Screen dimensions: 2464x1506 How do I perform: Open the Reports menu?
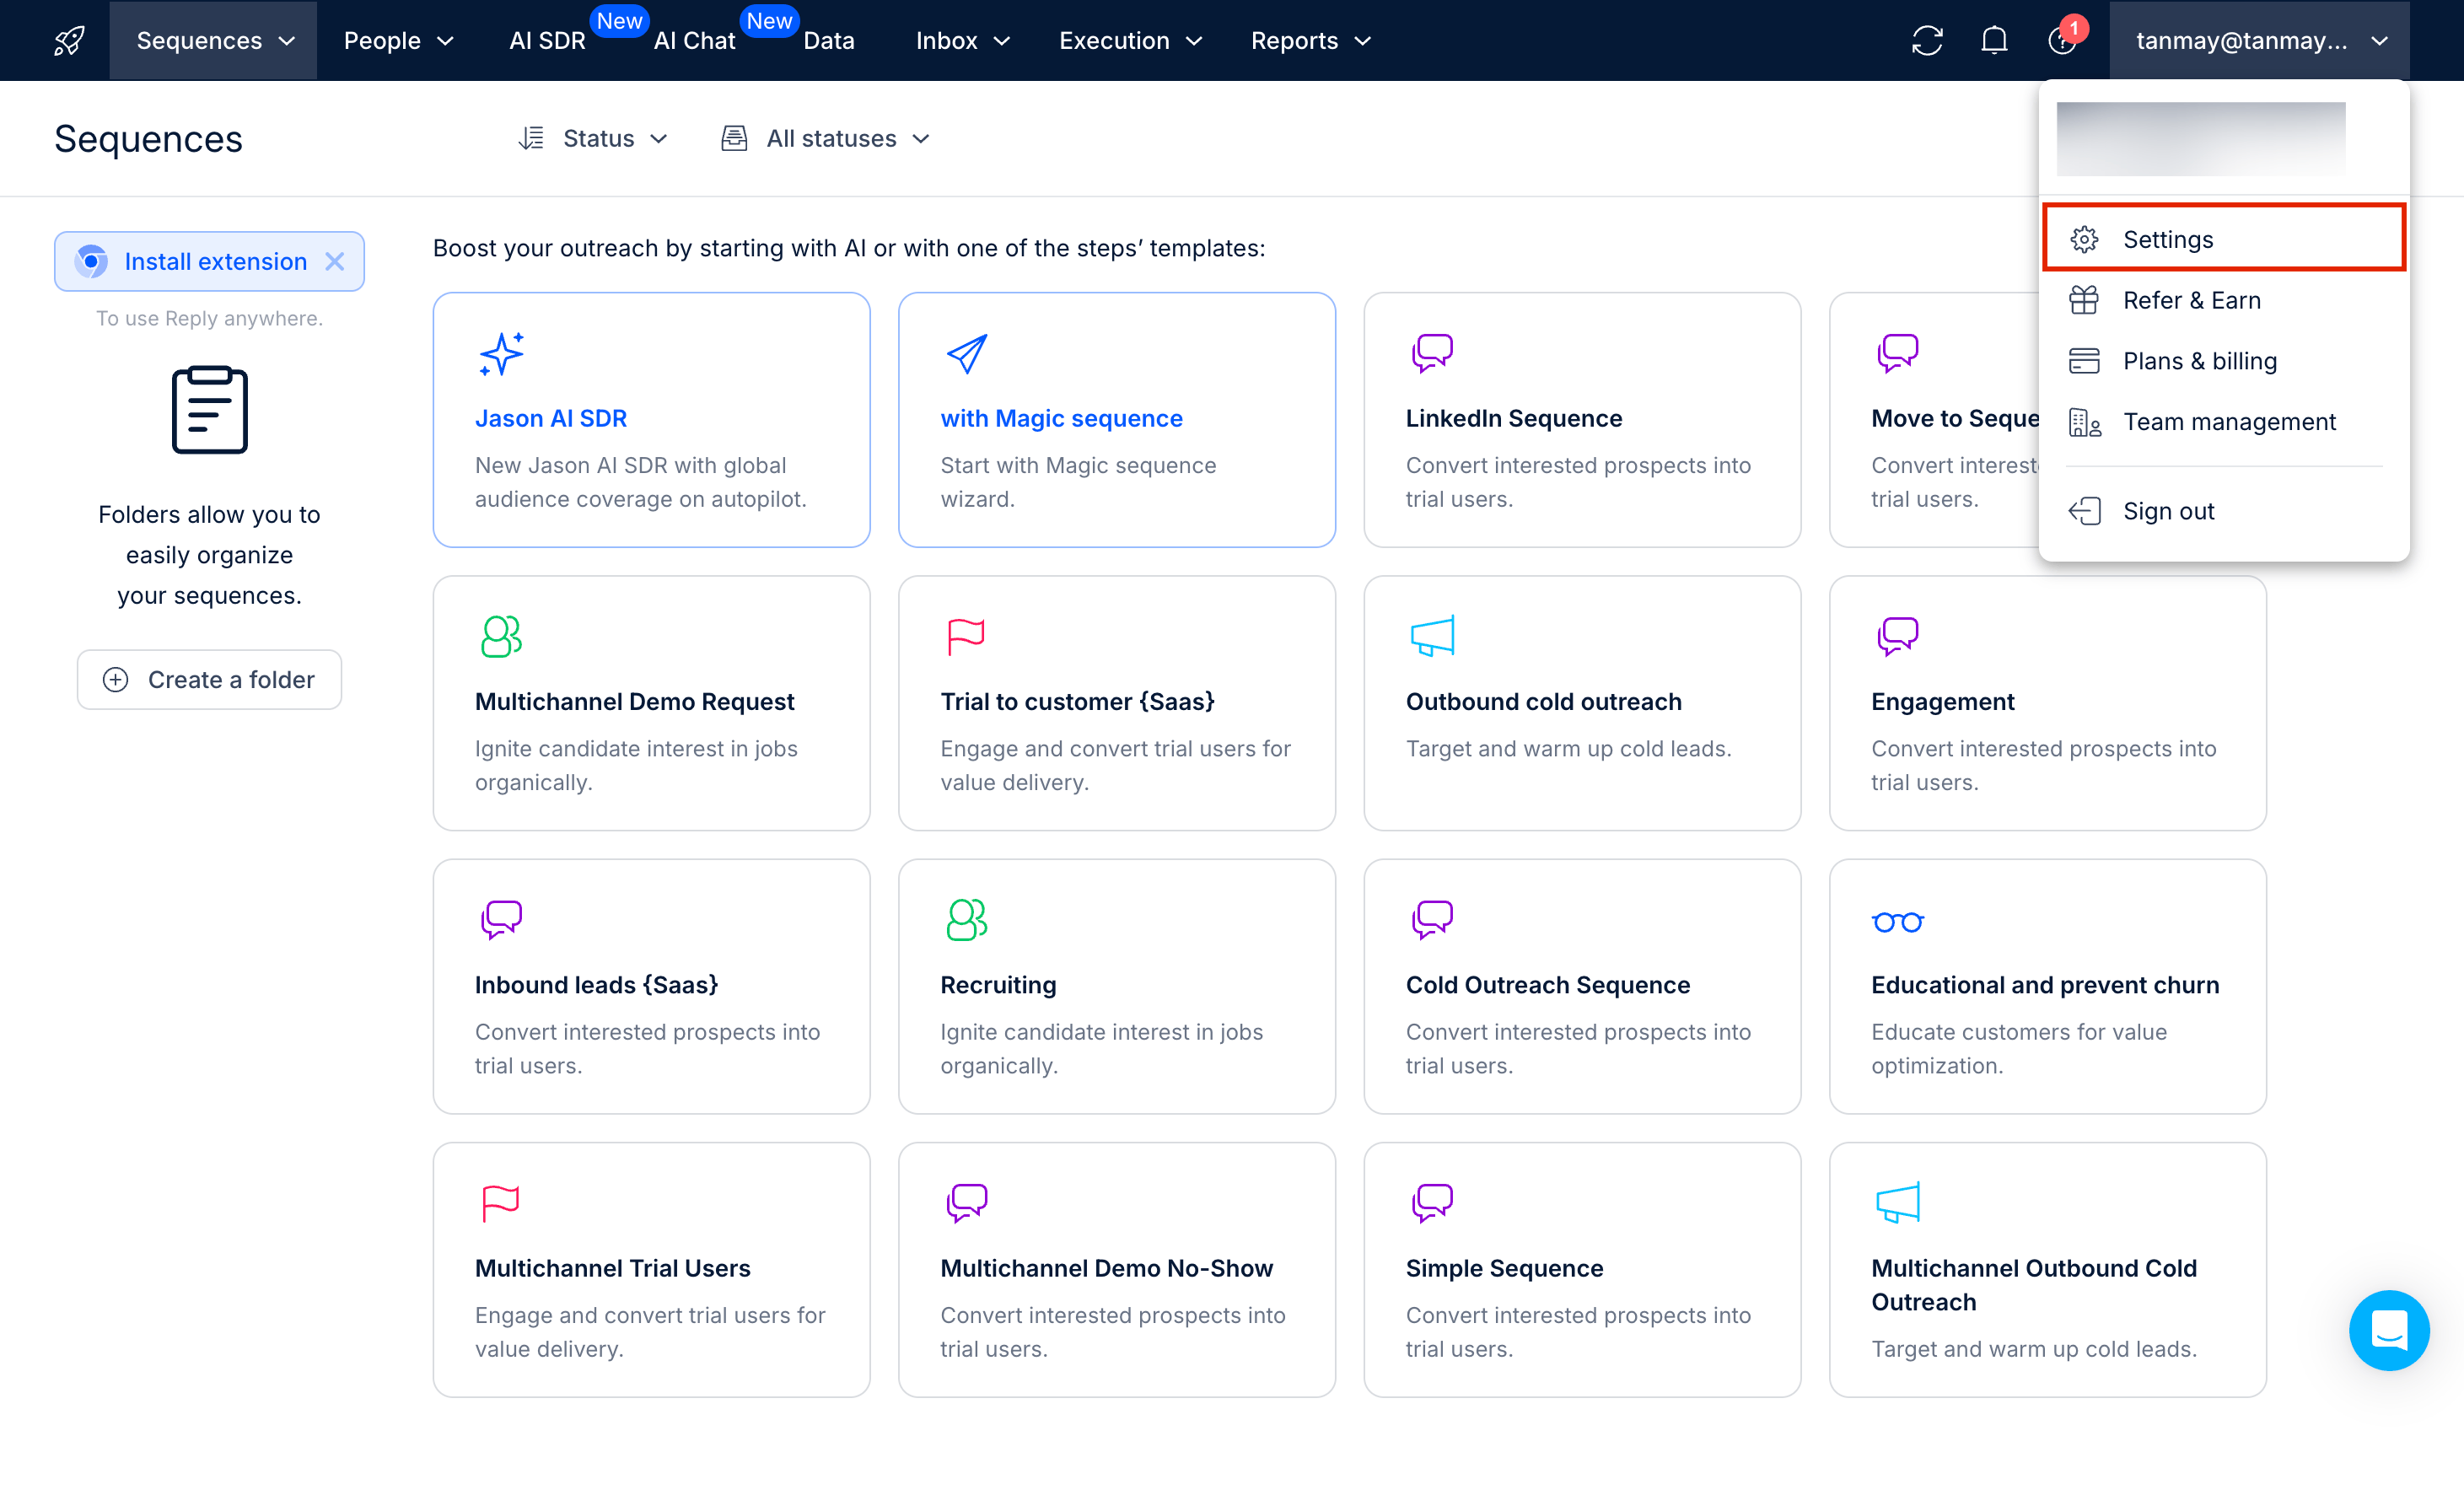pyautogui.click(x=1309, y=41)
